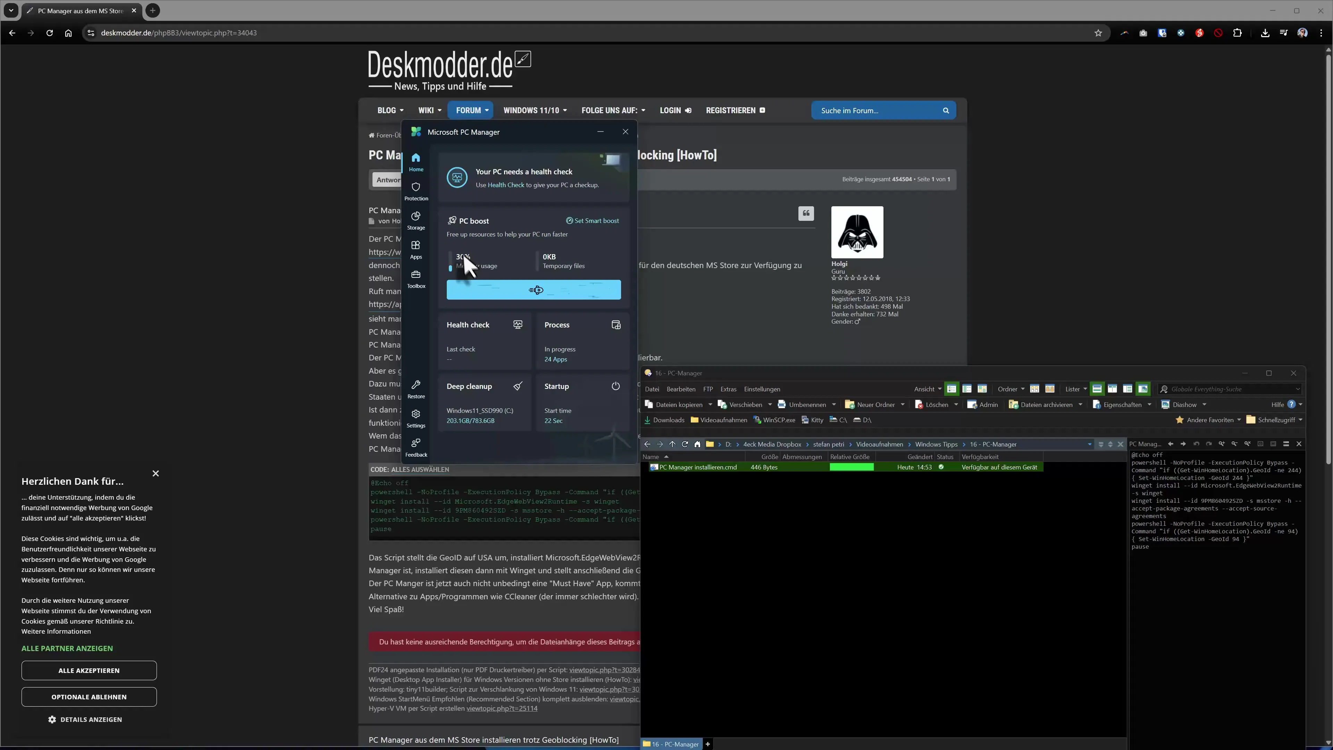This screenshot has width=1333, height=750.
Task: Toggle the thumbnail view mode under Ansicht
Action: [982, 389]
